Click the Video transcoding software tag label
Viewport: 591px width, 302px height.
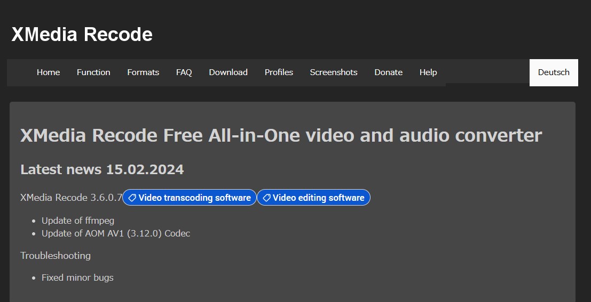click(x=190, y=198)
